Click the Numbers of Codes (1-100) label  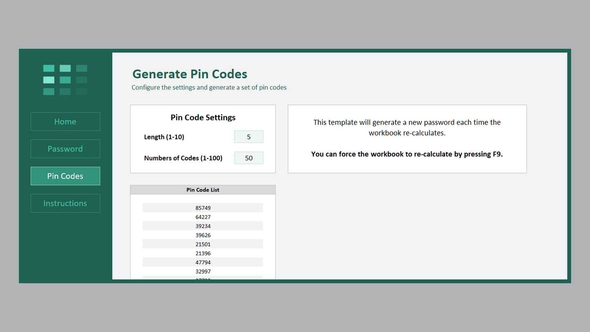(x=183, y=158)
